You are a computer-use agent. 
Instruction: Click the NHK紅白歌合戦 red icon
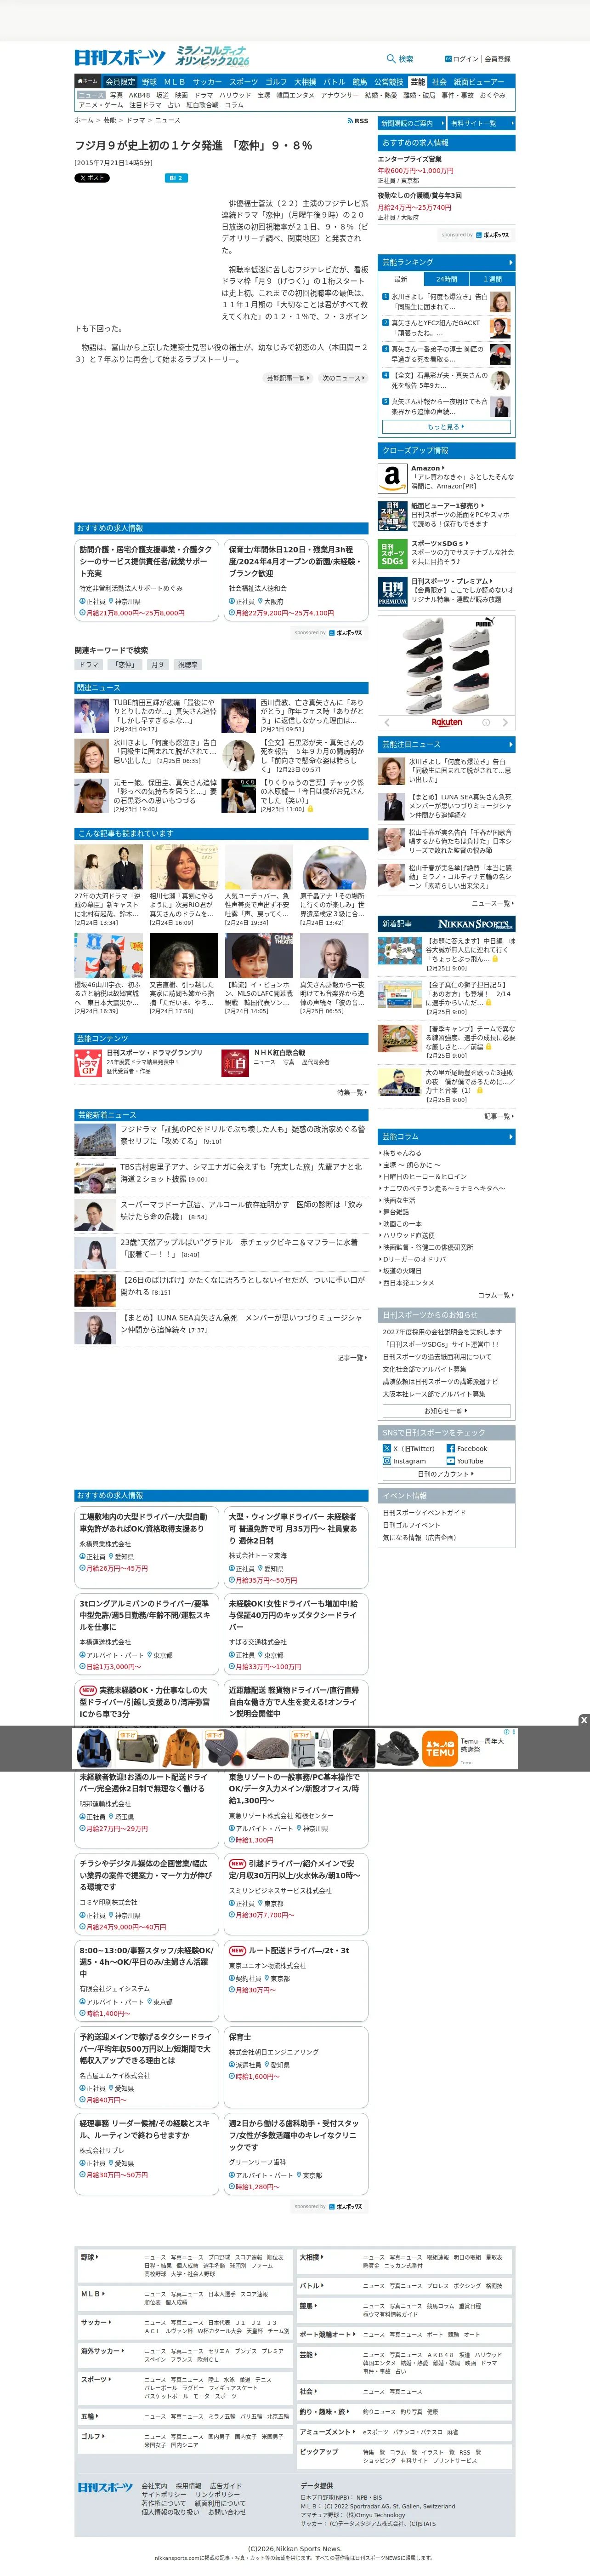tap(235, 1063)
